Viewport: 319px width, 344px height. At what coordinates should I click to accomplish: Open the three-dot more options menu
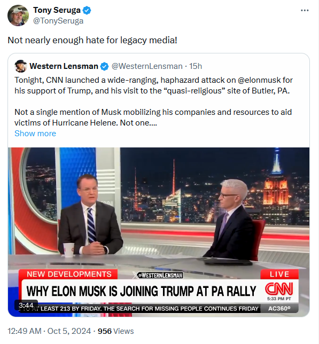coord(305,11)
